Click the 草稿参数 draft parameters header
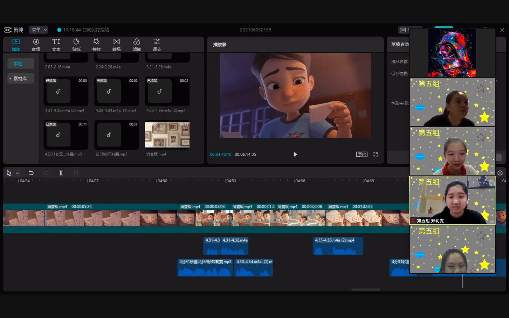Image resolution: width=509 pixels, height=318 pixels. tap(400, 45)
